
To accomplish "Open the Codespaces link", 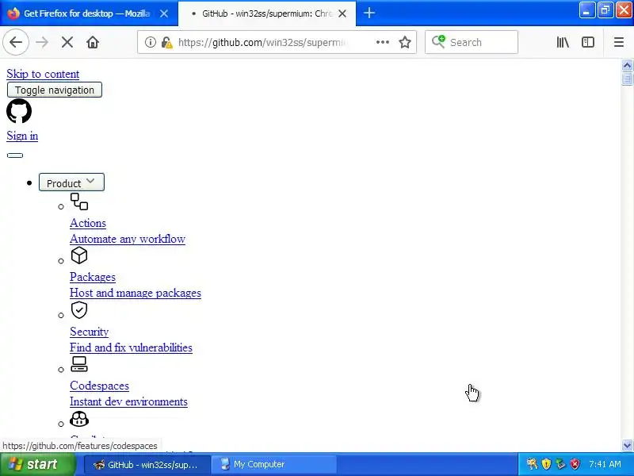I will (x=100, y=386).
